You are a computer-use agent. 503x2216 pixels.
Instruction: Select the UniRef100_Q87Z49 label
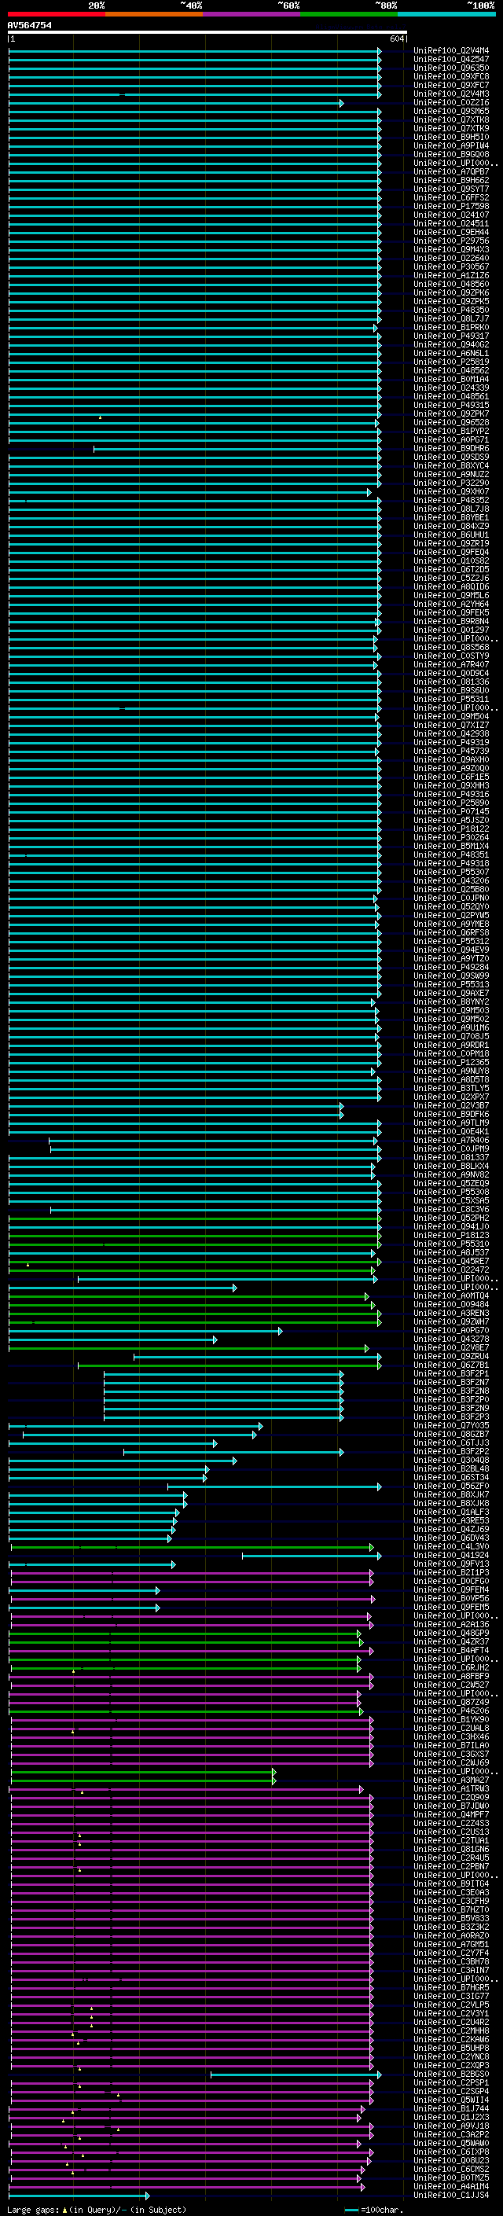tap(451, 1703)
